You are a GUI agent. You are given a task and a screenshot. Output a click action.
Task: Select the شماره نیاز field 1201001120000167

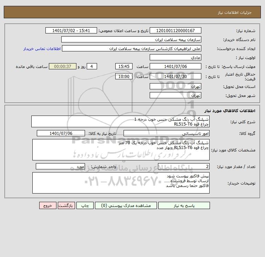coord(176,30)
